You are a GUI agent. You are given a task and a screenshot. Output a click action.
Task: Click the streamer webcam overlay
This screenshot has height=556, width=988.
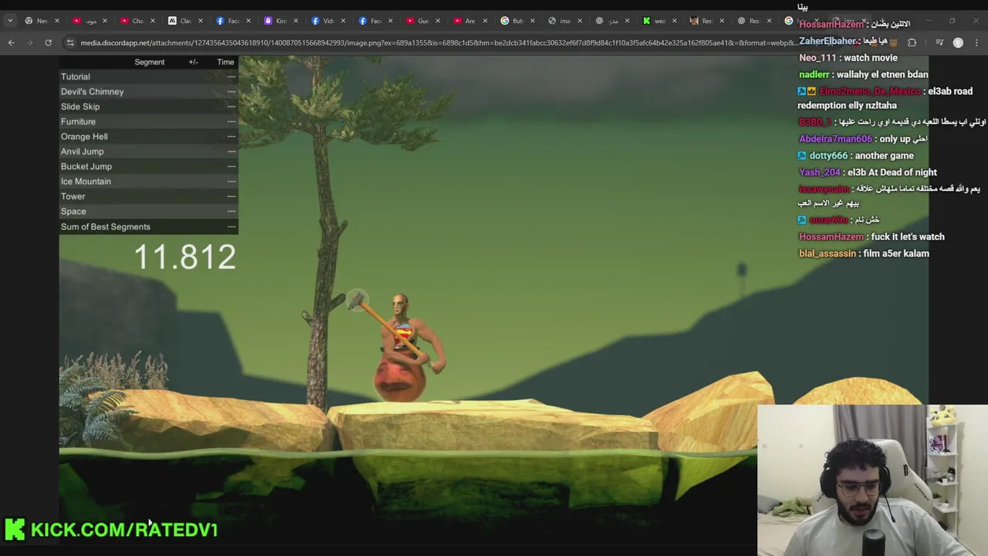tap(872, 480)
